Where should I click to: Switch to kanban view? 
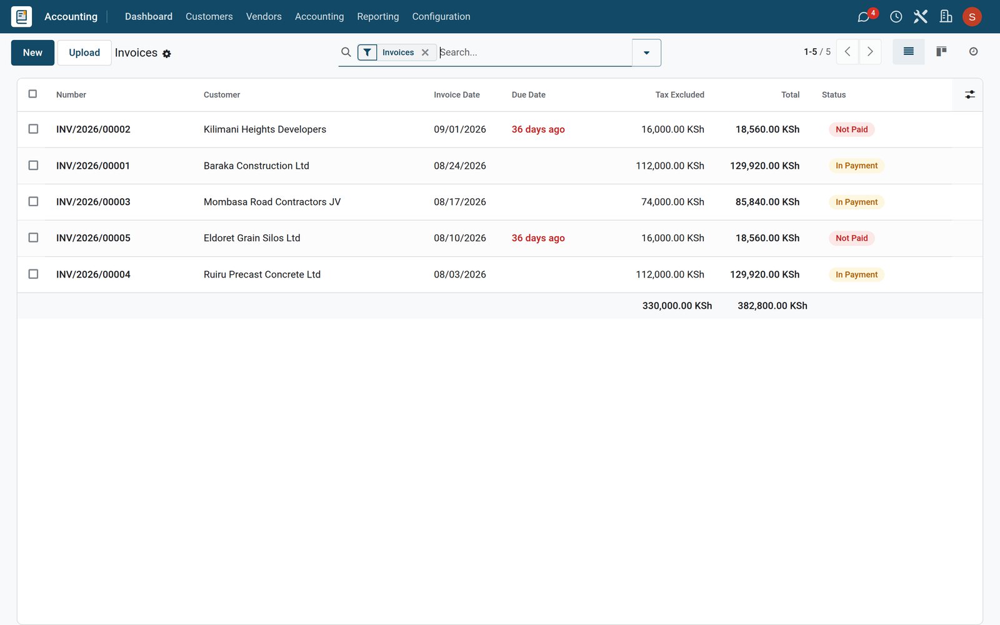point(941,52)
